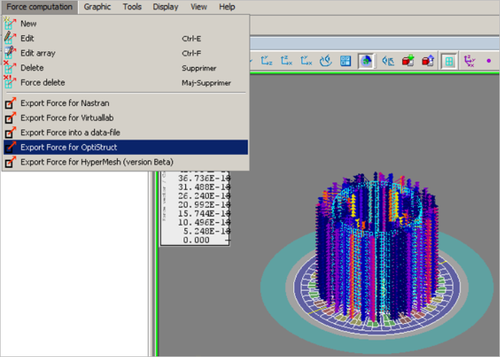The height and width of the screenshot is (357, 500).
Task: Toggle the pressed colored globe display button
Action: click(366, 61)
